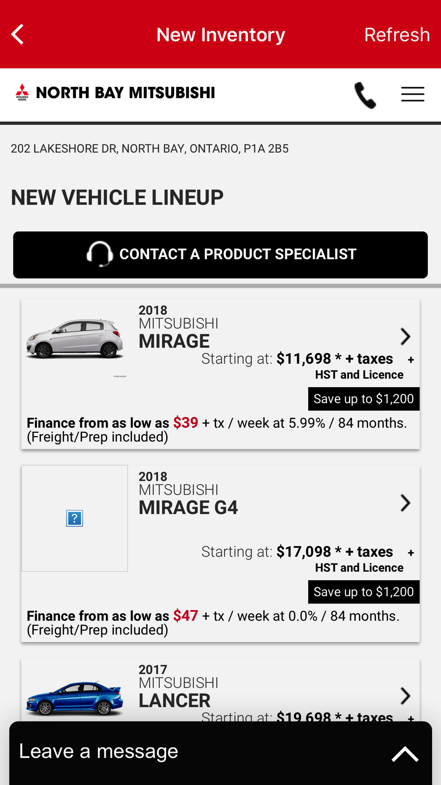This screenshot has height=785, width=441.
Task: Click Contact a Product Specialist
Action: pyautogui.click(x=237, y=254)
